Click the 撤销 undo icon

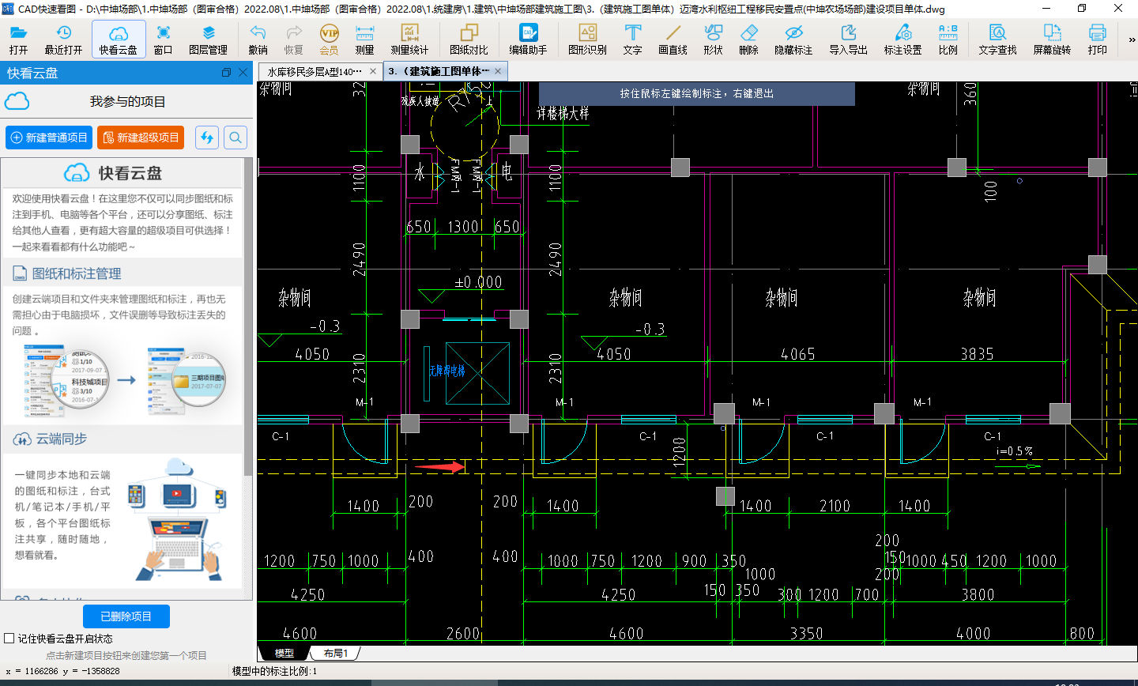pyautogui.click(x=258, y=39)
